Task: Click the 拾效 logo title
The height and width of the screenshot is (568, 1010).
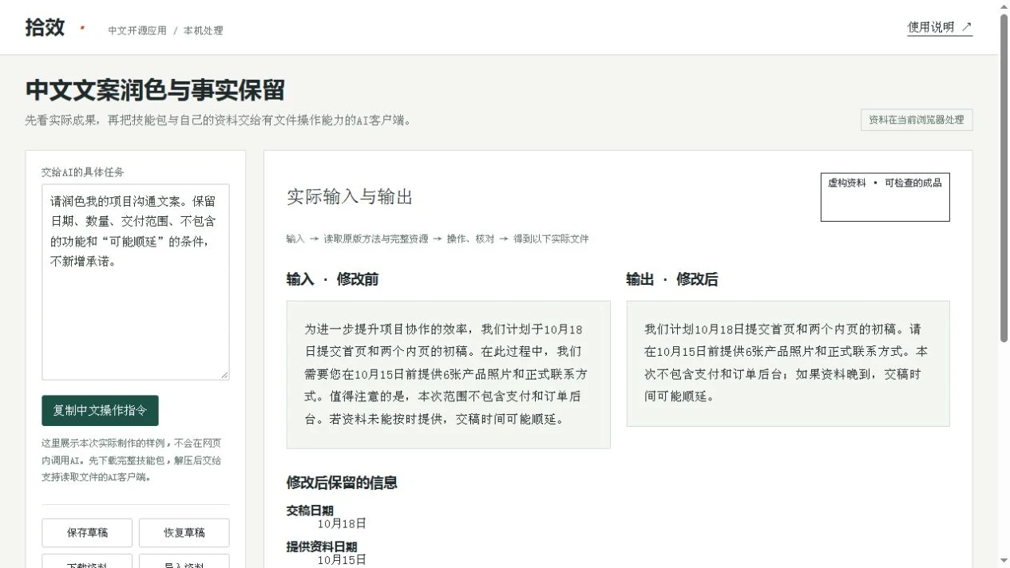Action: [45, 27]
